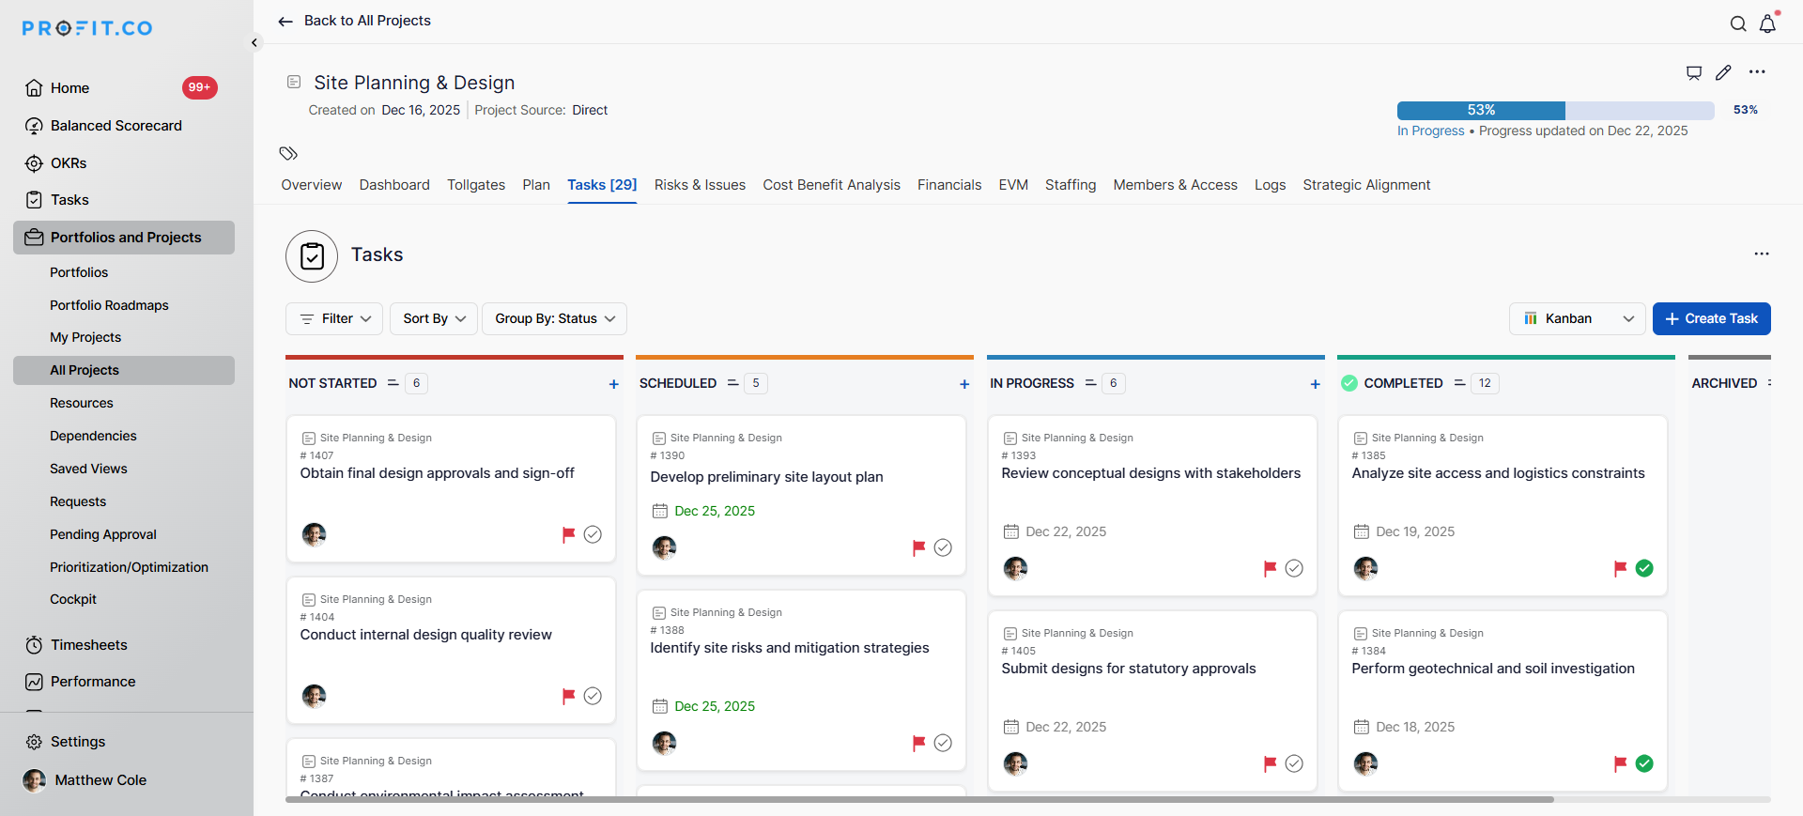1803x816 pixels.
Task: Click the Create Task button
Action: (1711, 318)
